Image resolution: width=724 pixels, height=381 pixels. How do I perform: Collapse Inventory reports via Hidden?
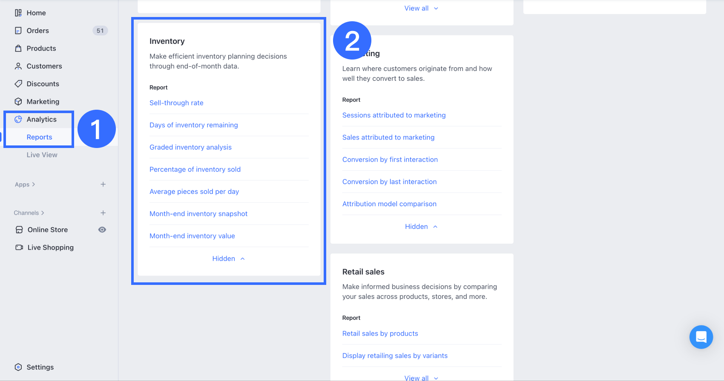[x=229, y=259]
